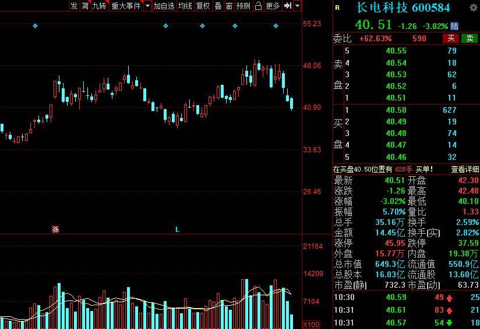The image size is (480, 329).
Task: Select sell level 3 price 40.53
Action: tap(396, 74)
